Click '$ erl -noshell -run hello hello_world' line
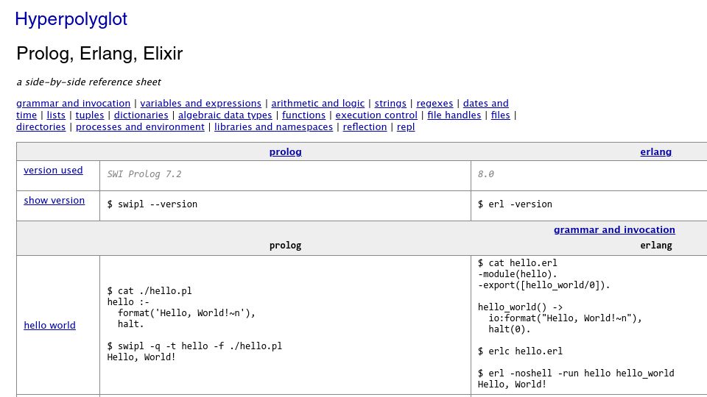 pos(576,373)
